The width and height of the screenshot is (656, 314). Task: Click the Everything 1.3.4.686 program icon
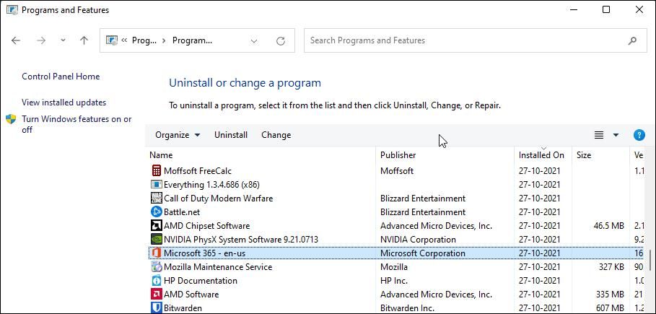tap(156, 184)
